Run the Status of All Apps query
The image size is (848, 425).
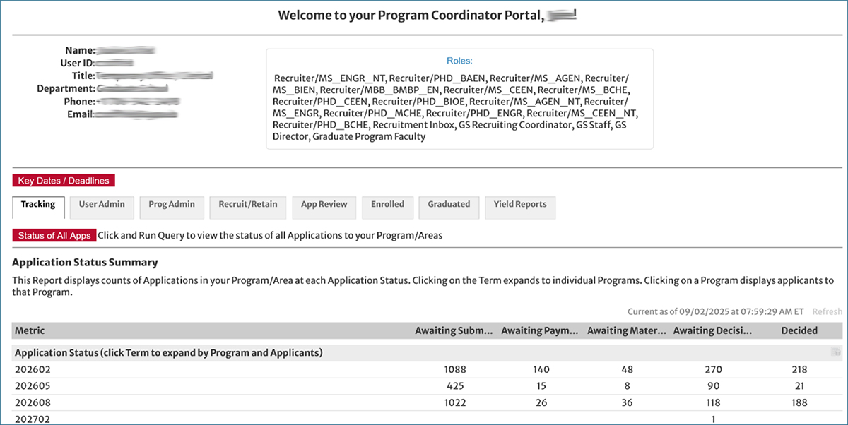coord(54,235)
